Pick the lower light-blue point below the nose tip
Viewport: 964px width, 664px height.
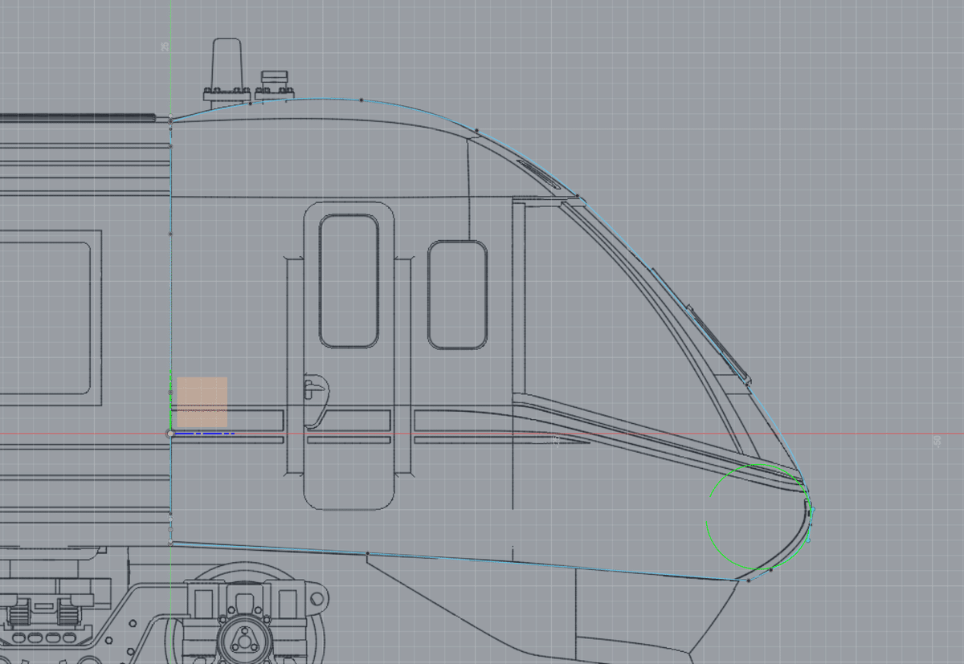coord(808,540)
